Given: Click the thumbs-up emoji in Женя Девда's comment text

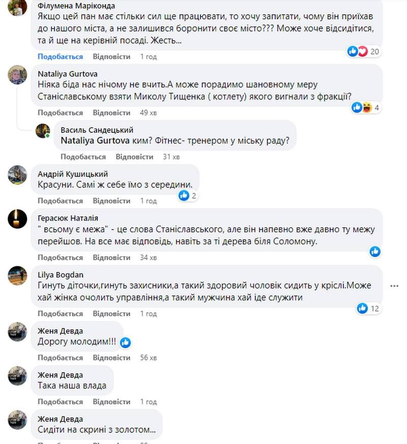Looking at the screenshot, I should [125, 343].
